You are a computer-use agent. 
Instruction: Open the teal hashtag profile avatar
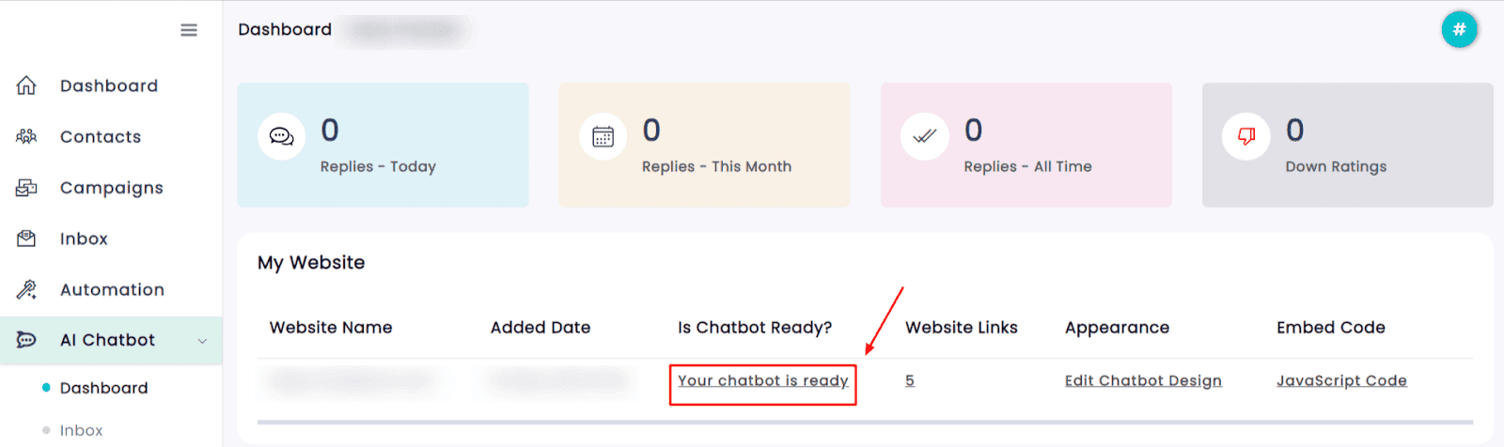point(1459,30)
